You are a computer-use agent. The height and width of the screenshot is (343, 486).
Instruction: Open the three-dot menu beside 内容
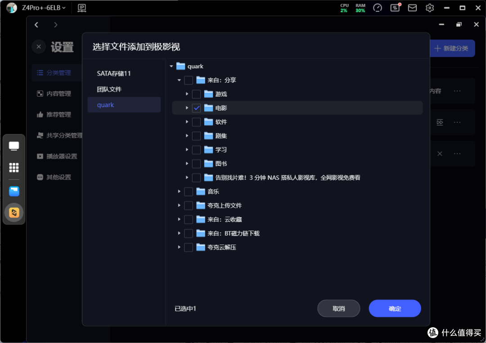[x=457, y=91]
